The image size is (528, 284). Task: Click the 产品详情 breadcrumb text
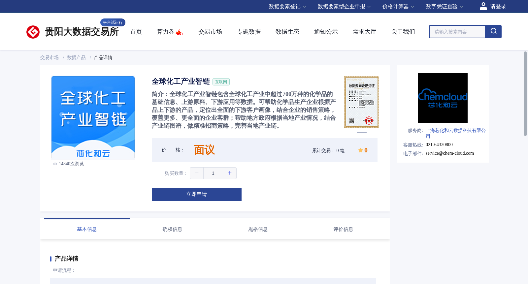coord(103,58)
